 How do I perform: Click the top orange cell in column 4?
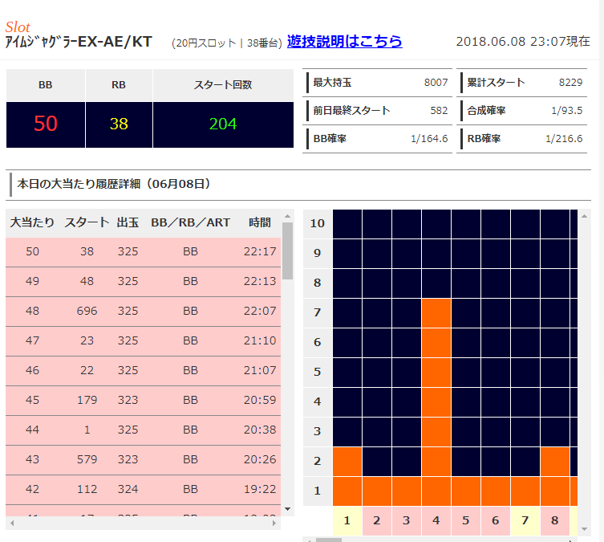pyautogui.click(x=436, y=313)
